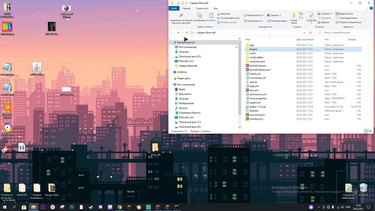Open Move to (Переместить в) dropdown

(254, 15)
